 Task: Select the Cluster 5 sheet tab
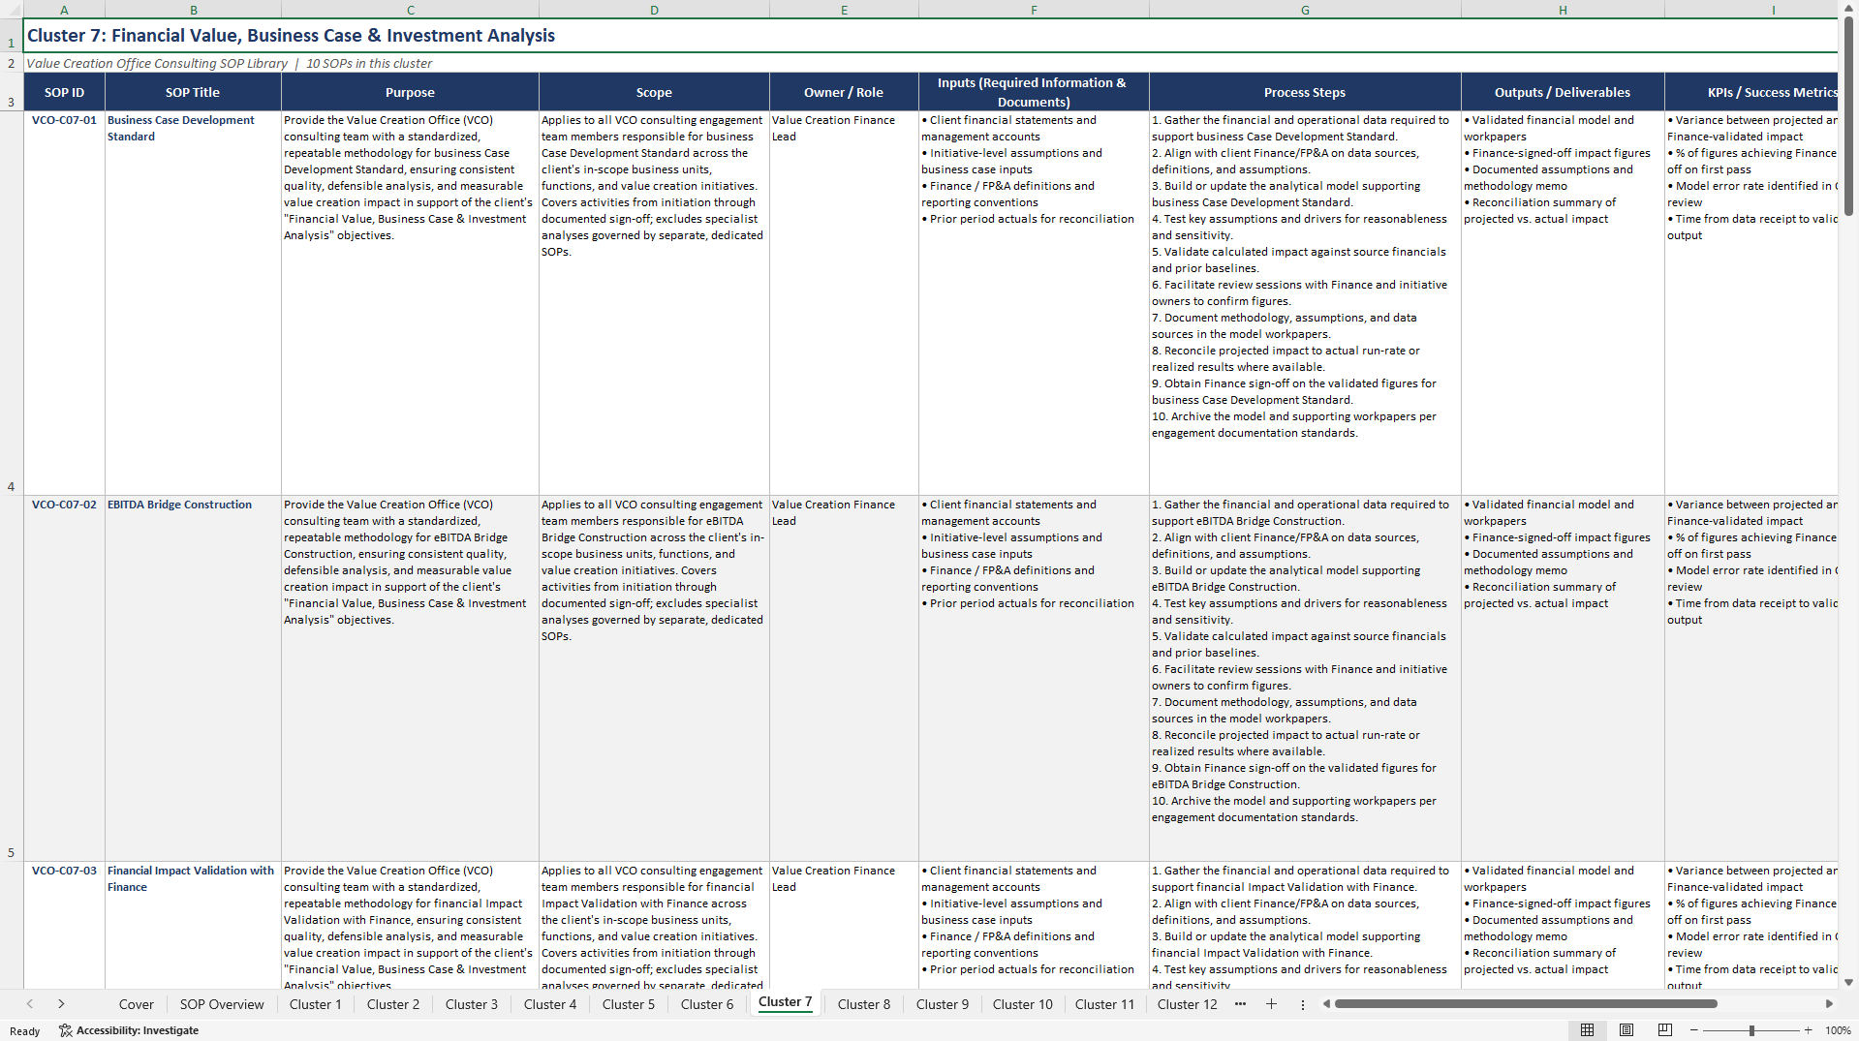click(x=628, y=1004)
